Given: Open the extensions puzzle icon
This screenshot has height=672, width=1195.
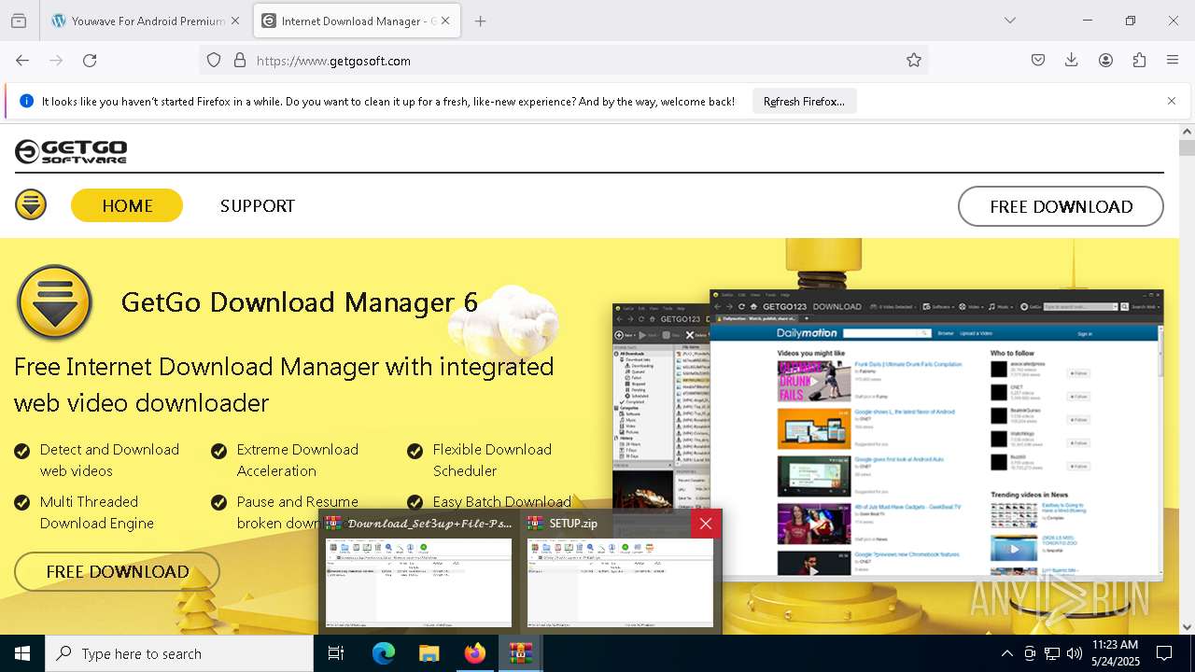Looking at the screenshot, I should coord(1139,60).
